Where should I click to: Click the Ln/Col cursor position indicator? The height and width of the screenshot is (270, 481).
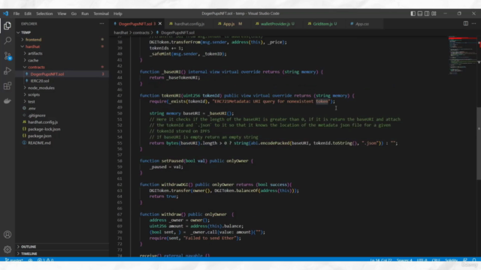[x=381, y=260]
